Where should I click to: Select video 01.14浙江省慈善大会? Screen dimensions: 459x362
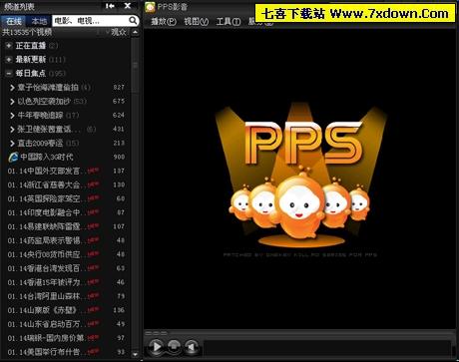tap(66, 184)
